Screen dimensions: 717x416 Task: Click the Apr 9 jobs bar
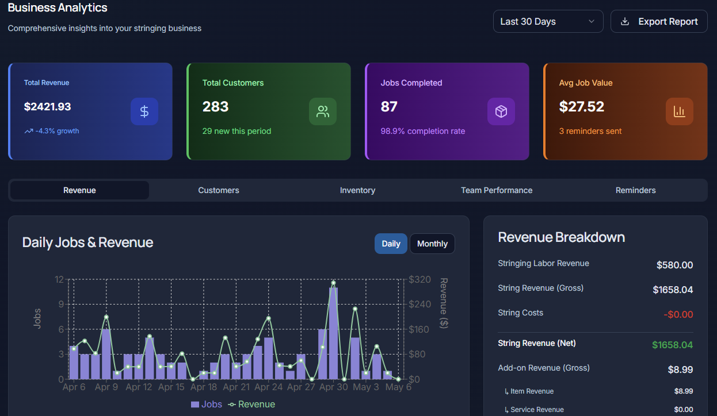[x=106, y=354]
